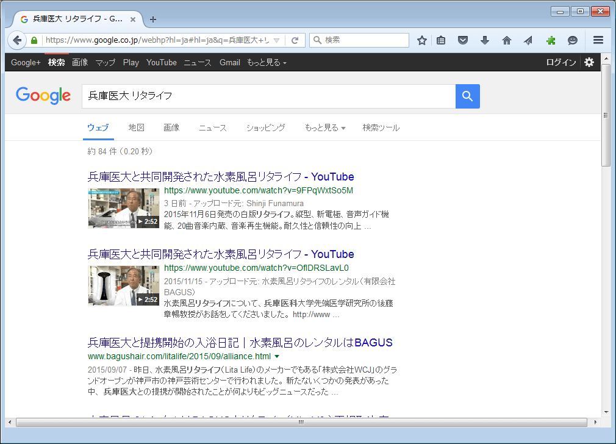Image resolution: width=616 pixels, height=444 pixels.
Task: Click the magnifier icon in Firefox search box
Action: pos(317,40)
